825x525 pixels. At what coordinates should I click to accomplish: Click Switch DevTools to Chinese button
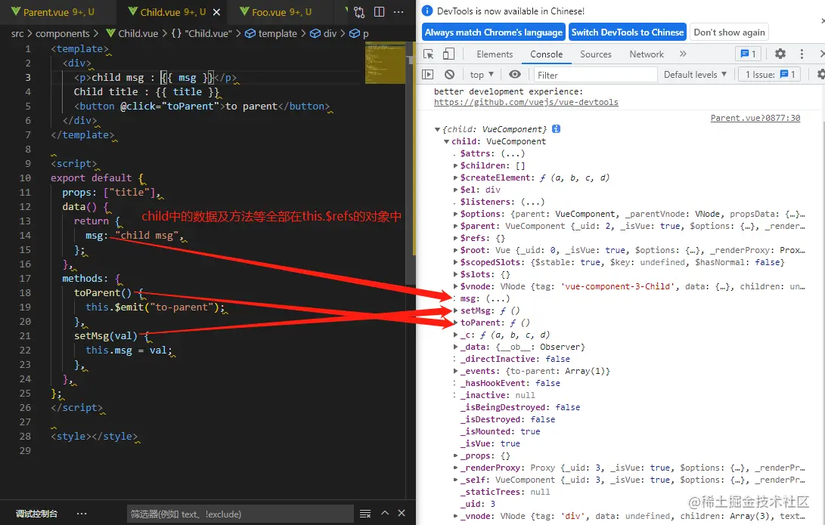pos(627,32)
